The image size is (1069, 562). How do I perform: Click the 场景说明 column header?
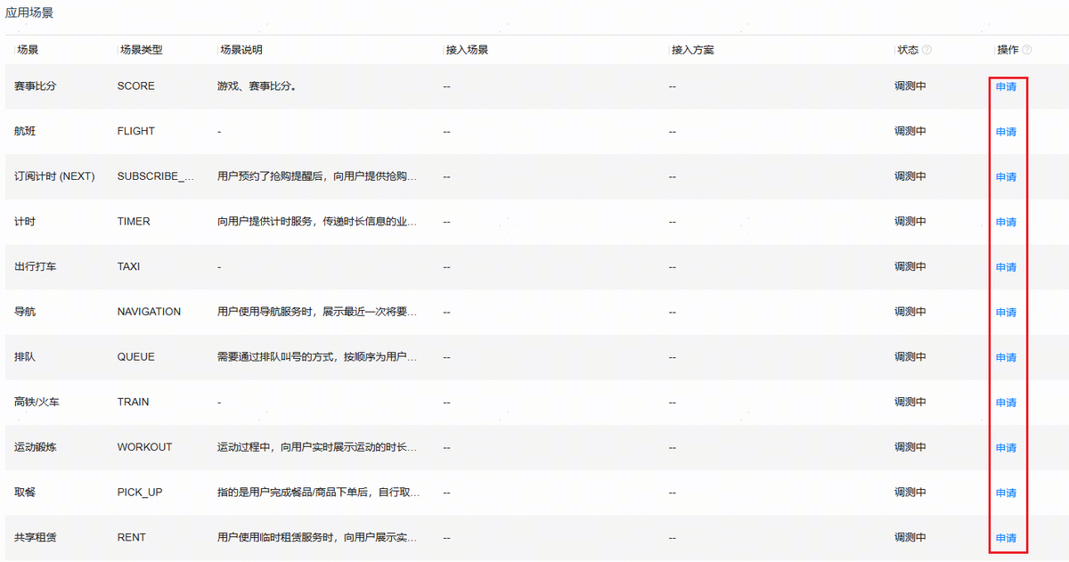tap(241, 50)
